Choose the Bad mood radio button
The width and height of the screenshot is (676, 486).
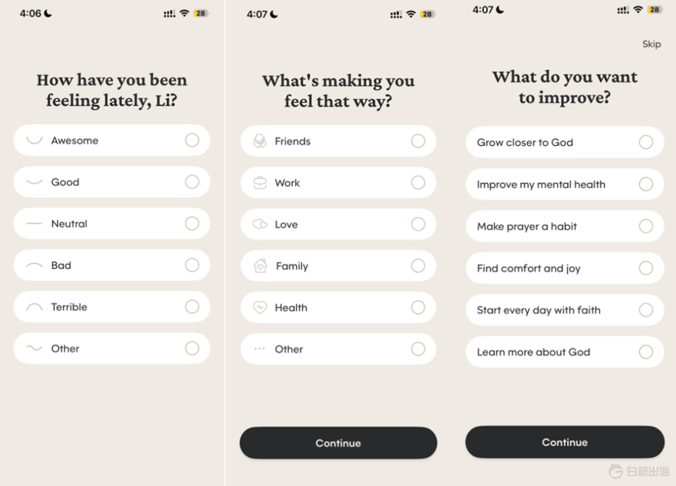pos(192,265)
